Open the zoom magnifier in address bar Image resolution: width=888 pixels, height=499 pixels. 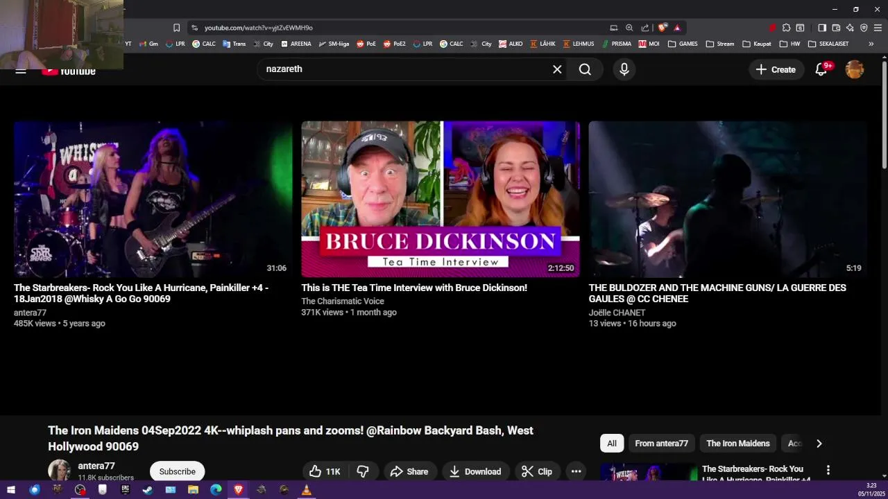click(x=629, y=28)
